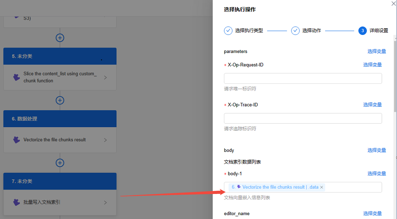This screenshot has height=219, width=397.
Task: Click completed check icon for 选择动作
Action: [x=295, y=31]
